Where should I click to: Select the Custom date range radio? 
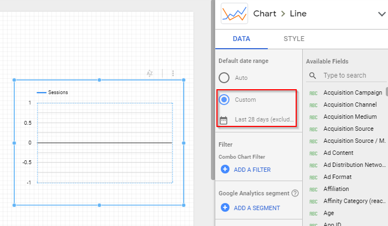224,100
